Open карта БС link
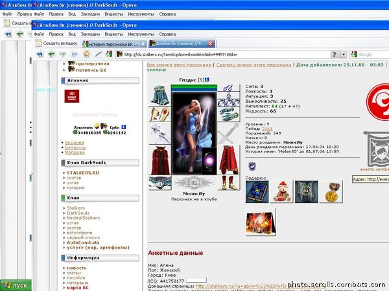The height and width of the screenshot is (291, 389). [77, 288]
